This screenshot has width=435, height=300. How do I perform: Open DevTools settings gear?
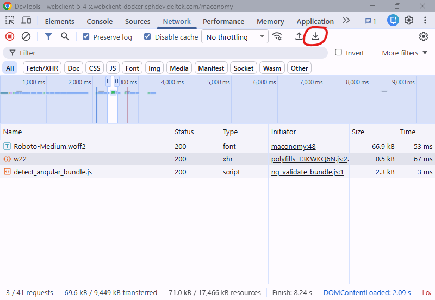[409, 20]
